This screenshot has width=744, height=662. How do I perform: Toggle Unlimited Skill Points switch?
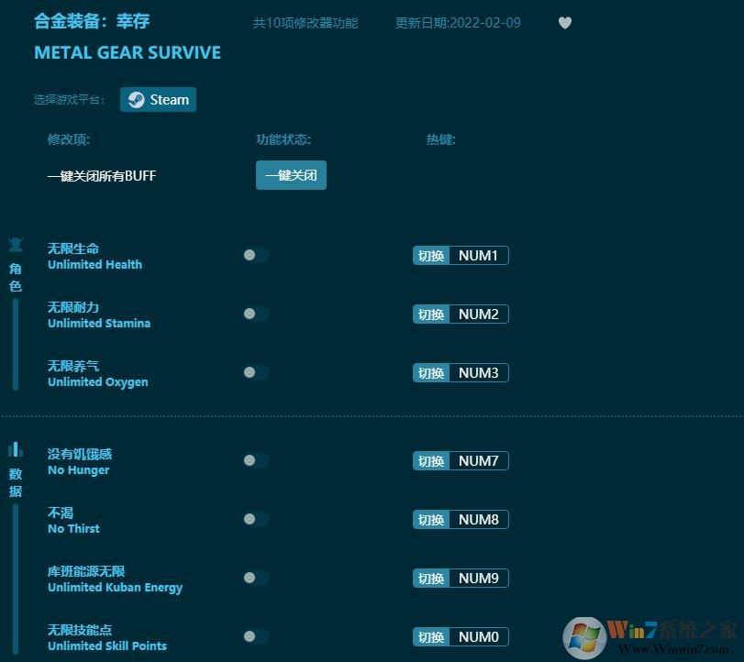click(256, 636)
